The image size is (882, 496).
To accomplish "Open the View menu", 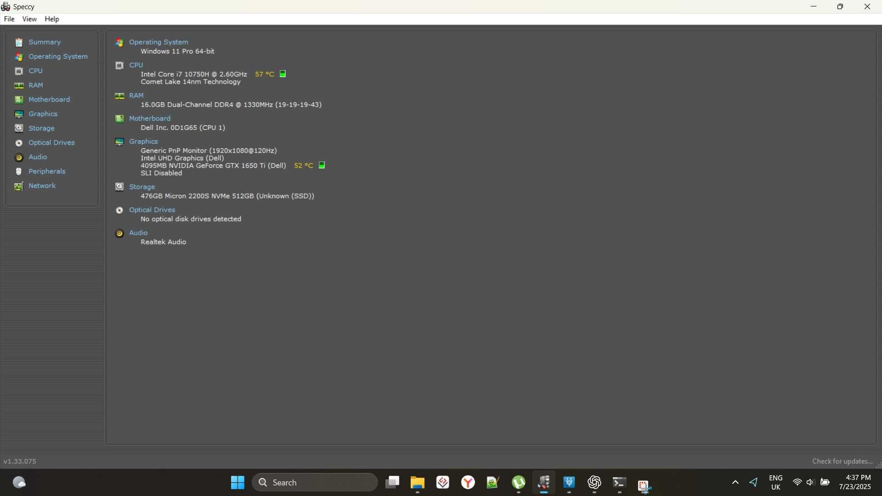I will (29, 19).
